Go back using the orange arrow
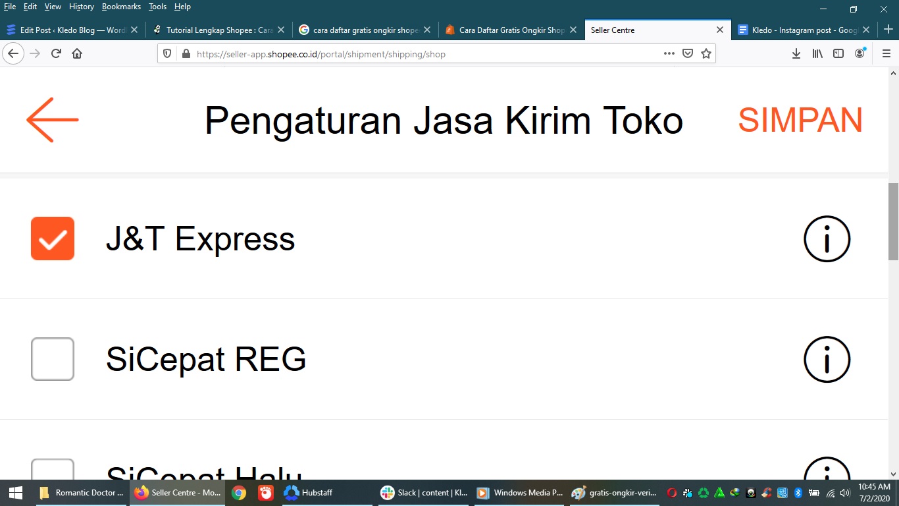This screenshot has width=899, height=506. coord(53,120)
